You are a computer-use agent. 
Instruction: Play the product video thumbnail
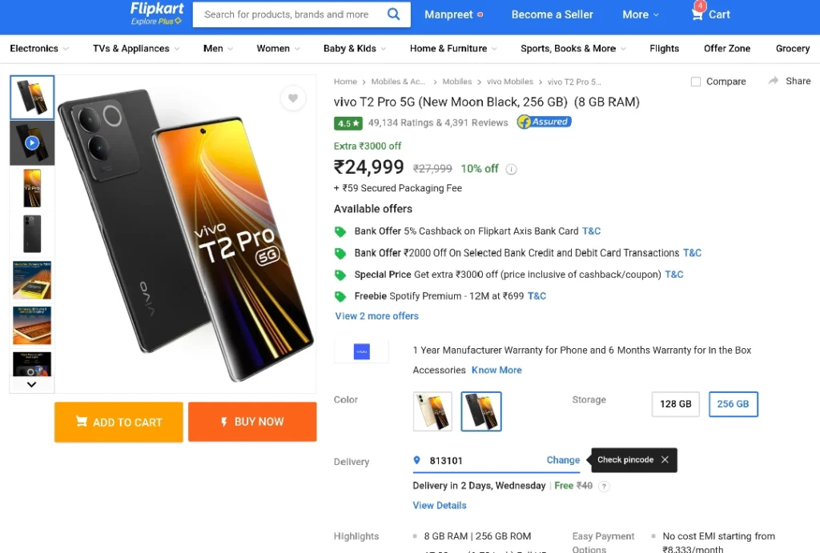coord(32,142)
